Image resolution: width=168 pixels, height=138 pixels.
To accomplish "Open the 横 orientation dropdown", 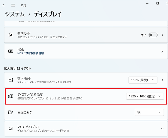I will pos(149,112).
